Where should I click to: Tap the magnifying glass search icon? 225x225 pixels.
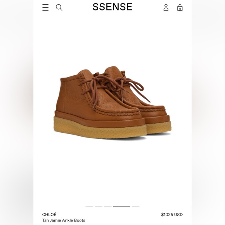[59, 7]
